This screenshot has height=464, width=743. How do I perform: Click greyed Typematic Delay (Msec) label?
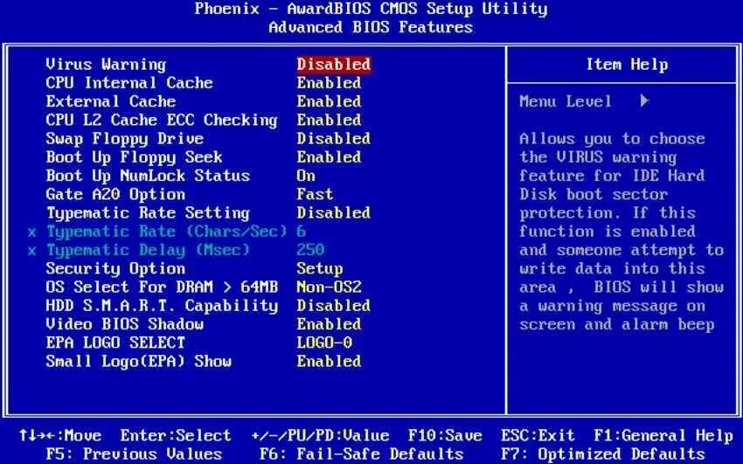click(x=148, y=250)
